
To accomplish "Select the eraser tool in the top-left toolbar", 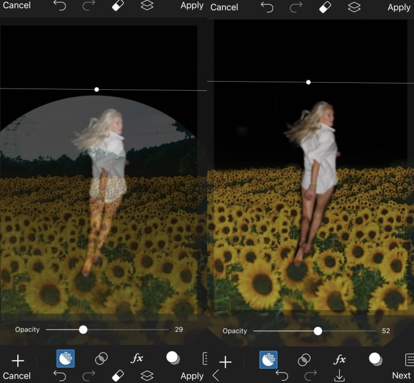I will click(117, 6).
